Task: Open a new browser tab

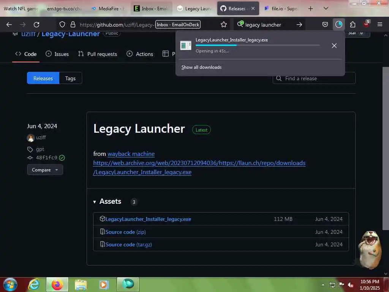Action: pyautogui.click(x=310, y=9)
